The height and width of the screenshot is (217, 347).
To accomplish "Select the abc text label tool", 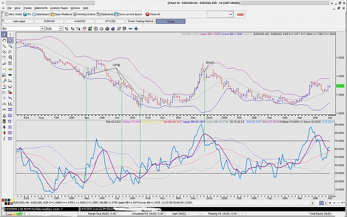I will point(4,109).
